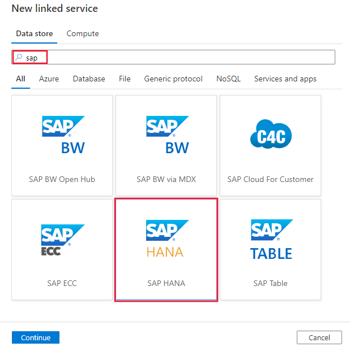This screenshot has width=350, height=351.
Task: Open the Data store tab
Action: (35, 34)
